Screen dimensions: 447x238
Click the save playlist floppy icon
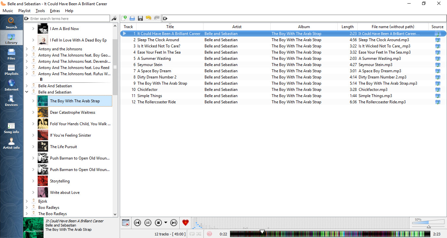pos(140,18)
